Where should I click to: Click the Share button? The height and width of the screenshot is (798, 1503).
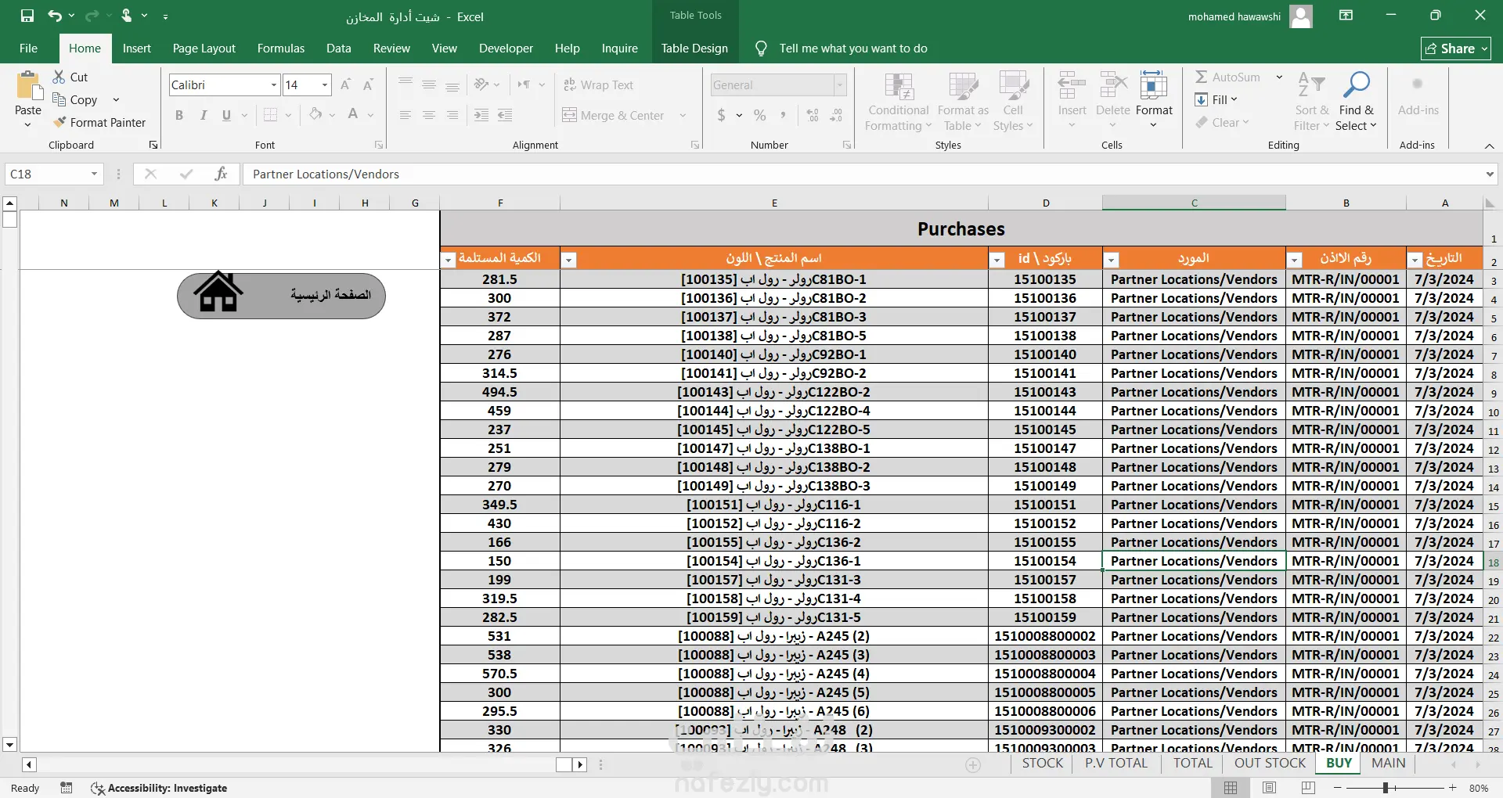click(x=1455, y=49)
